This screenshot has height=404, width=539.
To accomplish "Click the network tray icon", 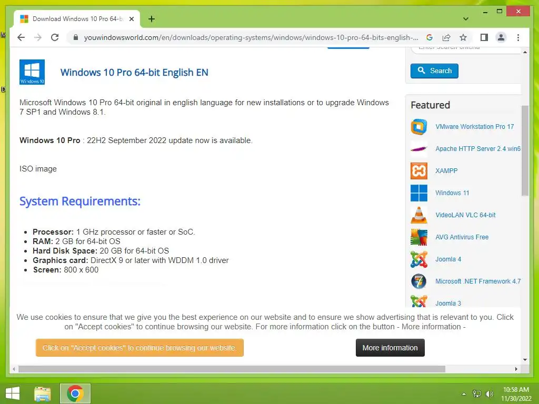I will pyautogui.click(x=477, y=394).
